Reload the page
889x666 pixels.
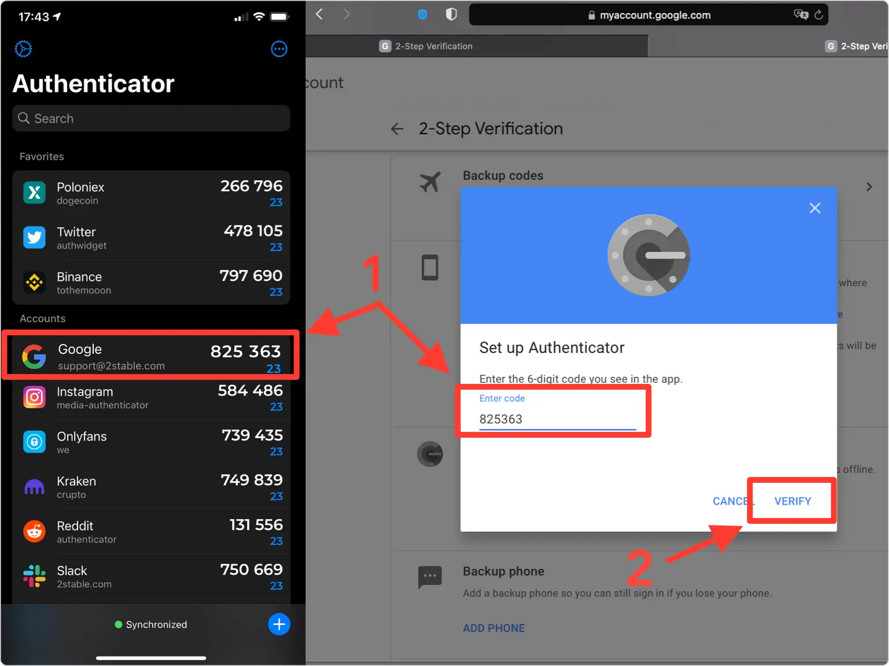pos(818,15)
